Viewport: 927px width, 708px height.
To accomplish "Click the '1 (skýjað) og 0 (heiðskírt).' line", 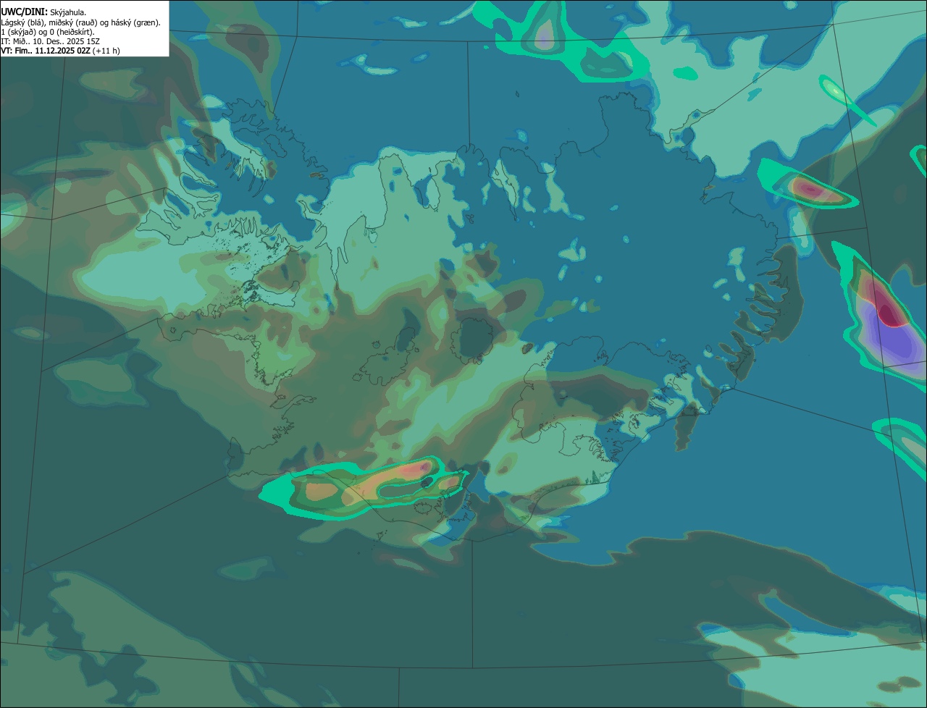I will pyautogui.click(x=48, y=32).
